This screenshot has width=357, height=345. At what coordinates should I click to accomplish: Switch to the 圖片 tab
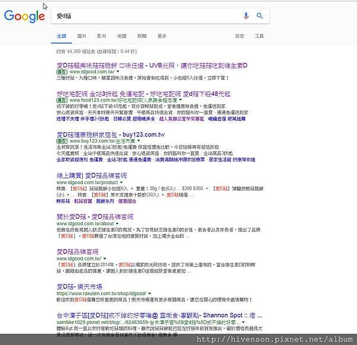pyautogui.click(x=82, y=36)
